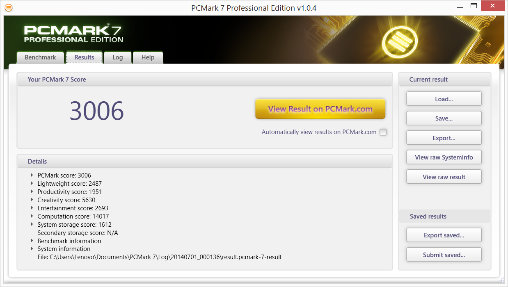Expand the Entertainment score row
The height and width of the screenshot is (287, 508).
tap(32, 208)
